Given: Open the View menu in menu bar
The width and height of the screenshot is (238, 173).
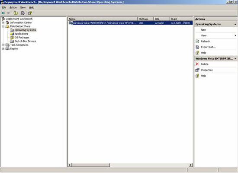Looking at the screenshot, I should [23, 8].
